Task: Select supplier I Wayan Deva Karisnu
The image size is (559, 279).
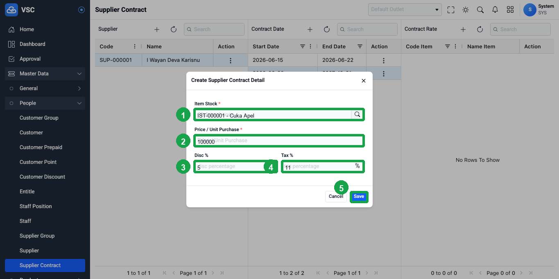Action: [x=177, y=60]
